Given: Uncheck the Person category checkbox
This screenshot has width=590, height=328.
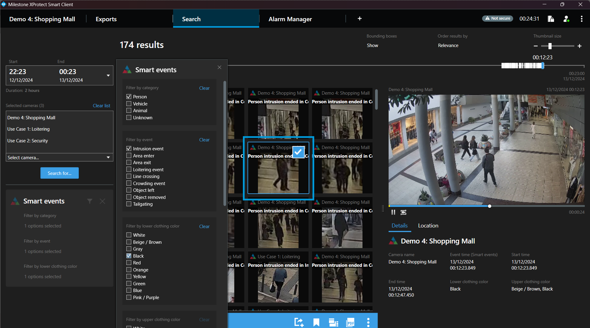Looking at the screenshot, I should 129,97.
